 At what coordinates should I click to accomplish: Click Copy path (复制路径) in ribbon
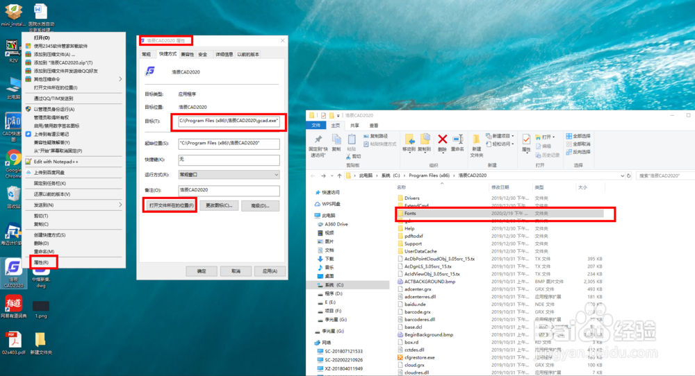click(375, 136)
